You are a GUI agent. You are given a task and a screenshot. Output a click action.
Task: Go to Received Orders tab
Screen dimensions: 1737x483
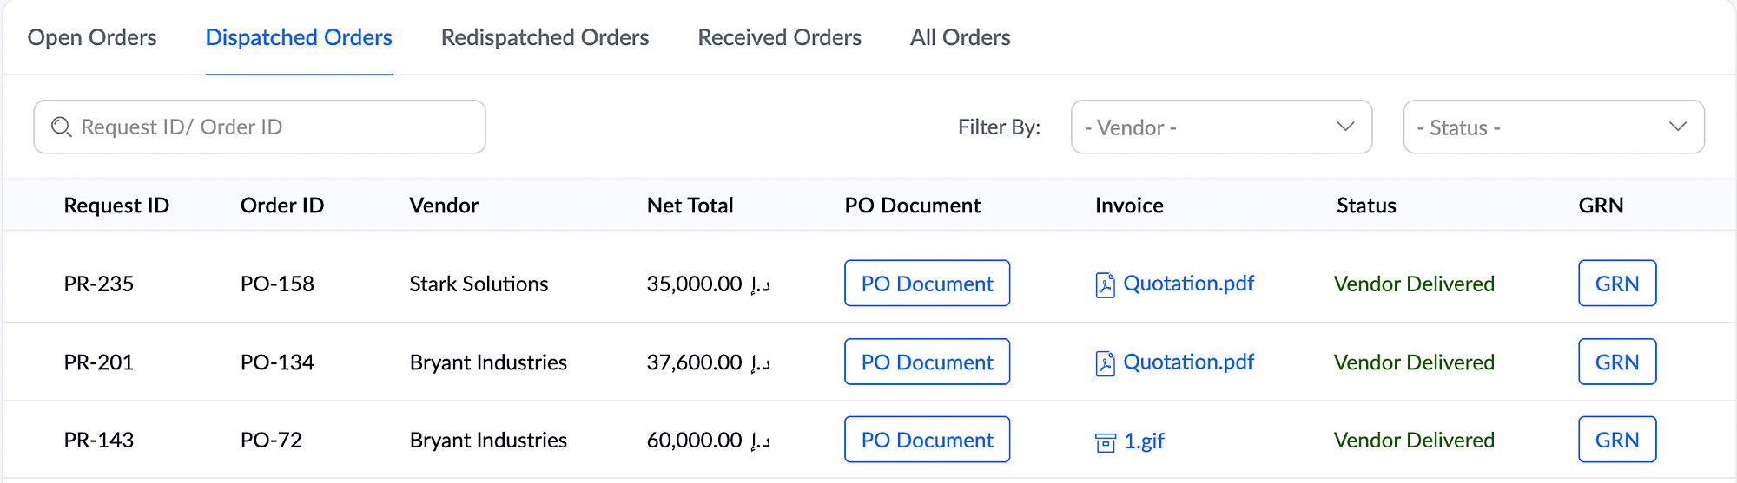[x=779, y=37]
